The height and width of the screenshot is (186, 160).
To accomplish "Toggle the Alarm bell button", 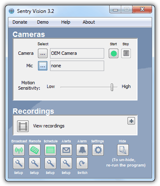I will pyautogui.click(x=82, y=150).
